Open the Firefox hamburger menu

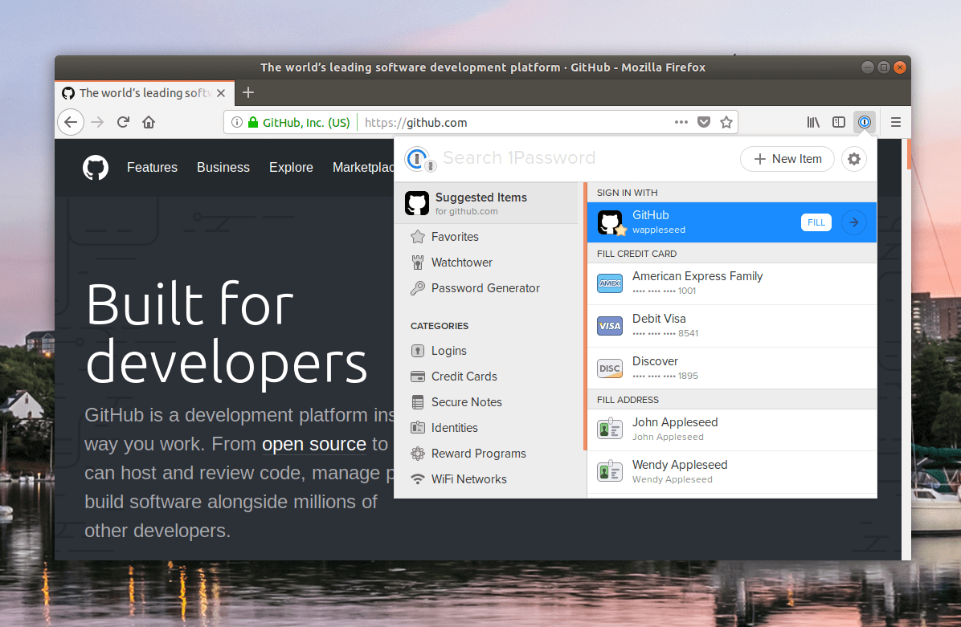pyautogui.click(x=895, y=123)
